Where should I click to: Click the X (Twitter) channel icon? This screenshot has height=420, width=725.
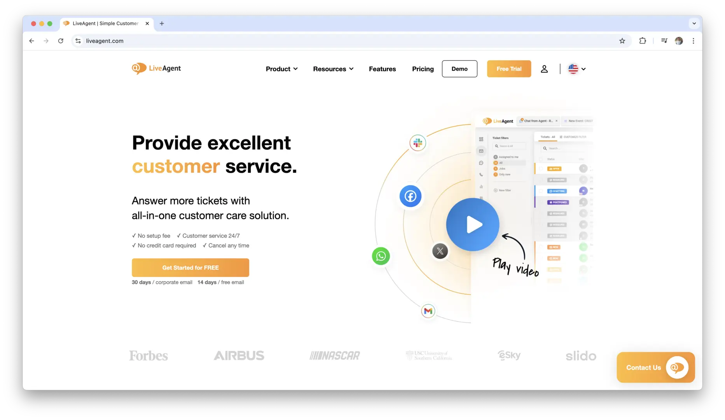click(440, 251)
